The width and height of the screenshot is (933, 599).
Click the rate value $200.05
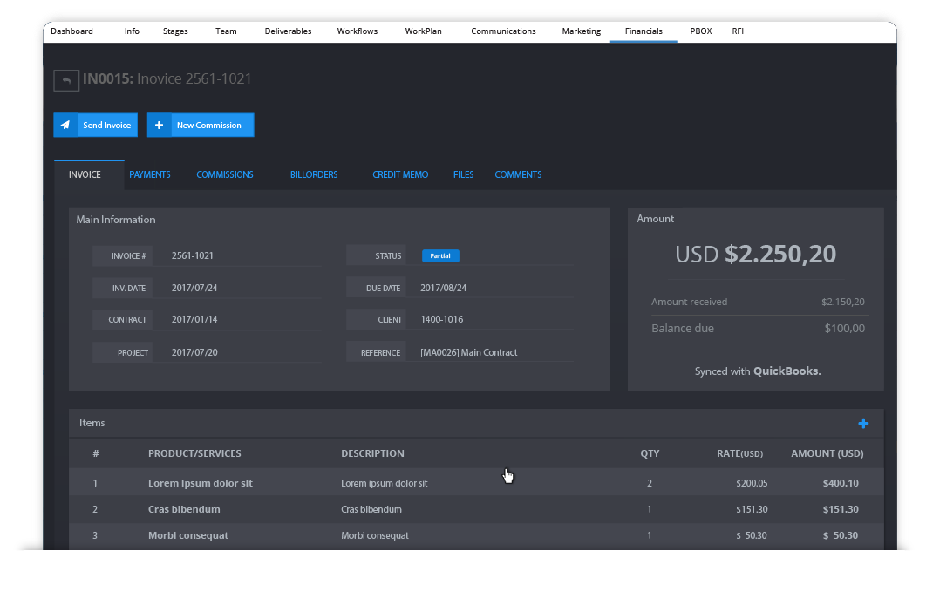pos(752,483)
